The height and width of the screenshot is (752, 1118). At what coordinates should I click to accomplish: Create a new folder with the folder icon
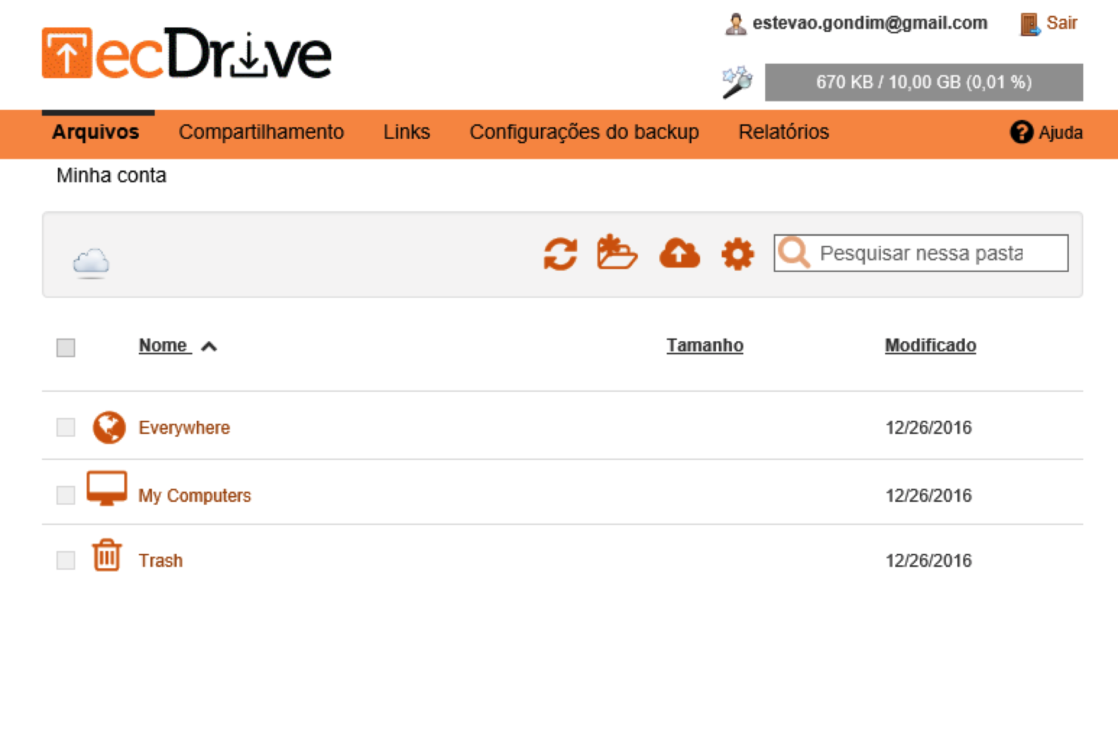point(616,252)
